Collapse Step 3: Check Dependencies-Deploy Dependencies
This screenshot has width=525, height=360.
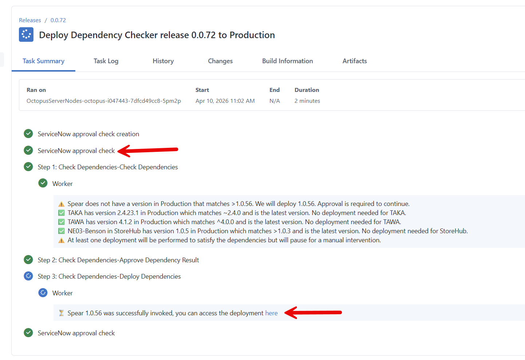click(109, 276)
